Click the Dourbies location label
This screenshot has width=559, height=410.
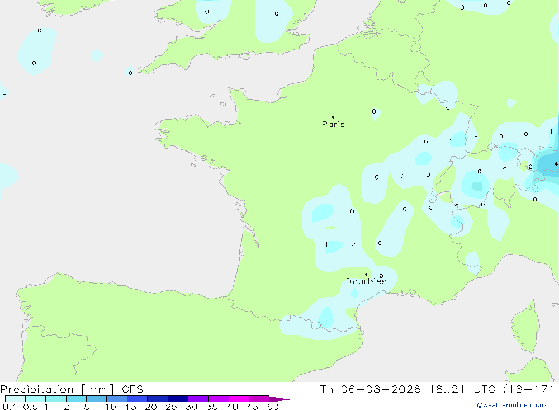tap(366, 281)
